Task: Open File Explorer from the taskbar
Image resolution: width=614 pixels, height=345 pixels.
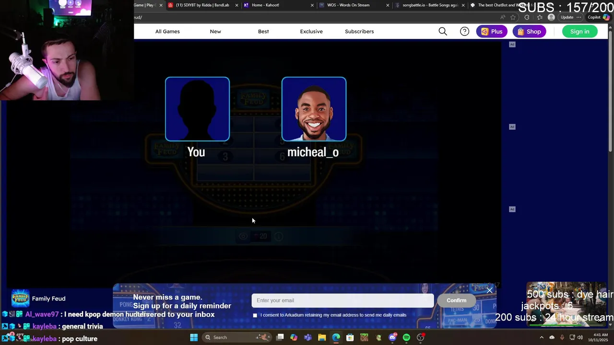Action: 322,337
